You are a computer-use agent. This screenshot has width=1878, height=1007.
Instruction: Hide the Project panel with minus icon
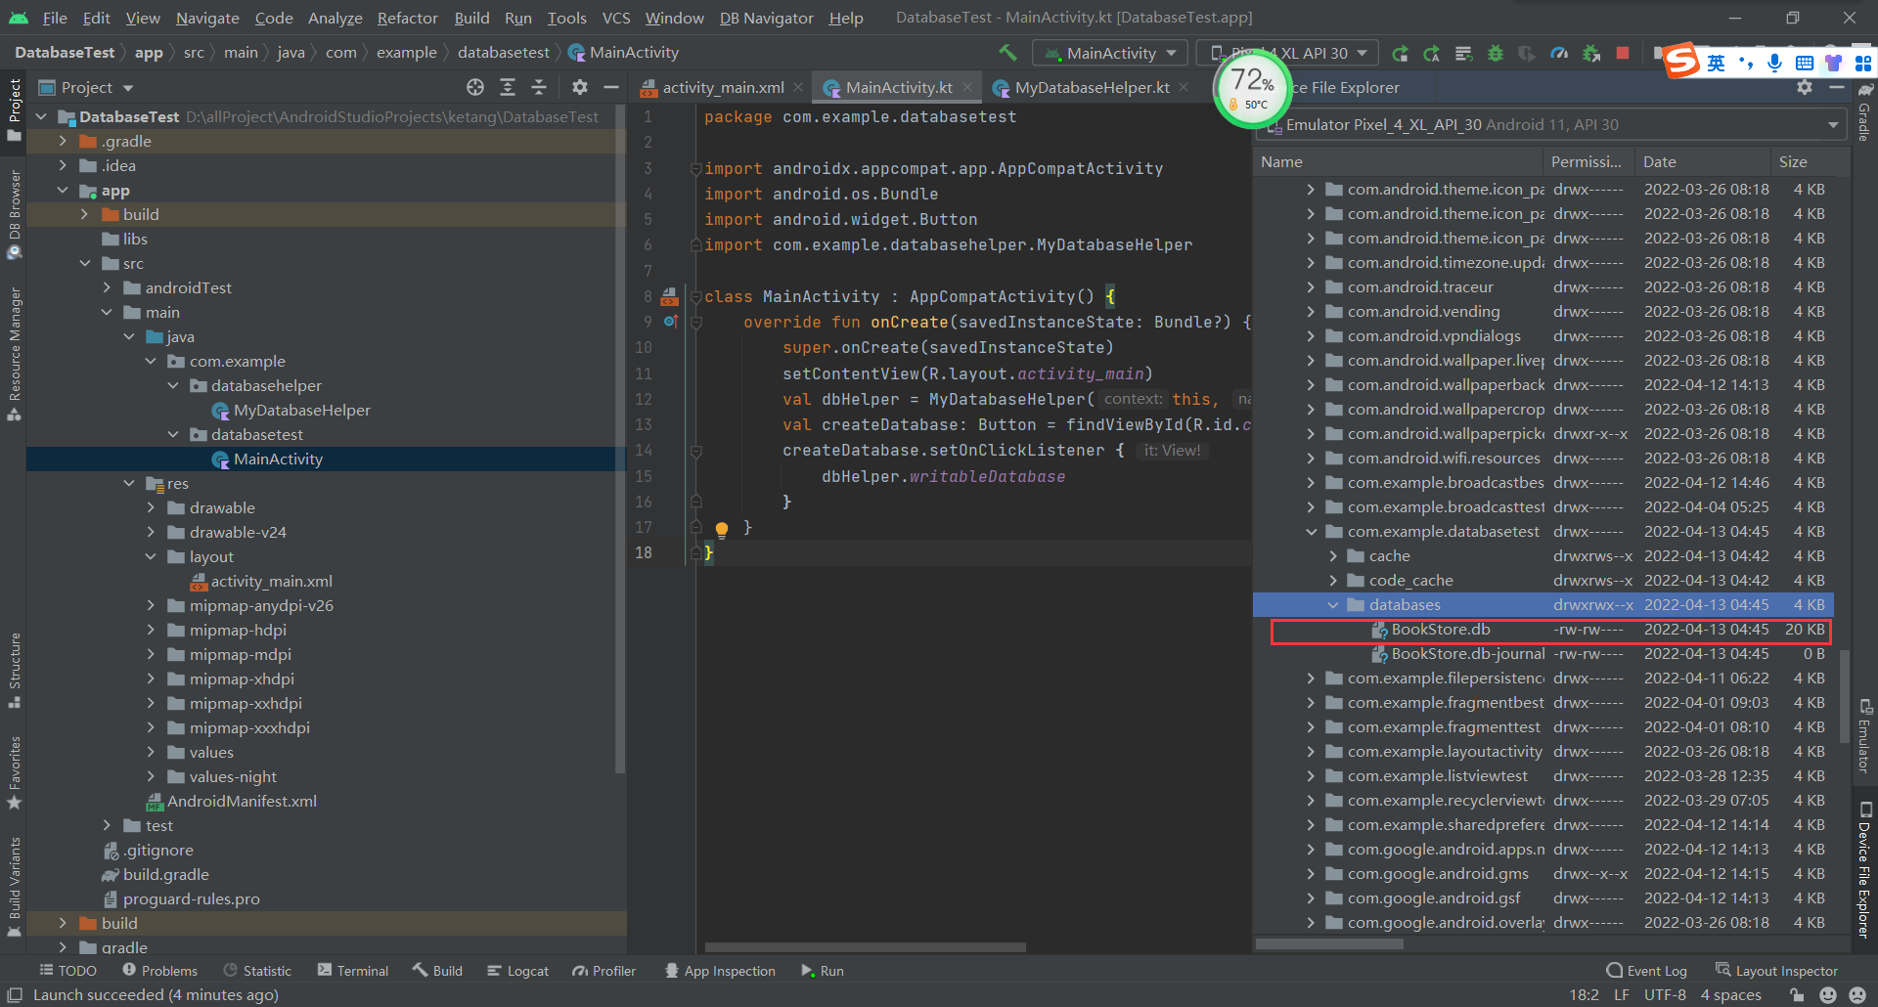(611, 87)
